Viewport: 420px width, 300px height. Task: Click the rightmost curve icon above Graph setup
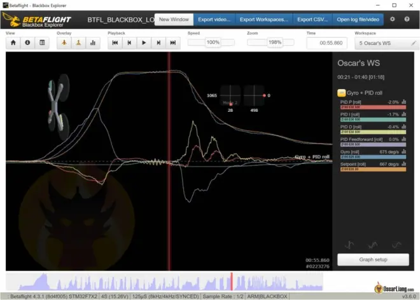click(396, 245)
